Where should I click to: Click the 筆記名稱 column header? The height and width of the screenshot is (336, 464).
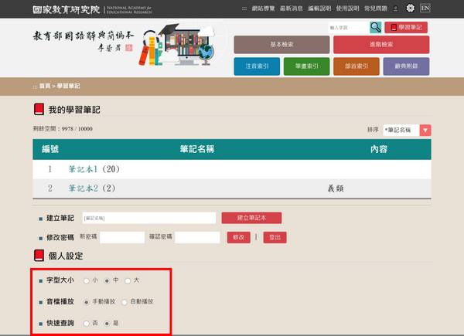click(197, 149)
